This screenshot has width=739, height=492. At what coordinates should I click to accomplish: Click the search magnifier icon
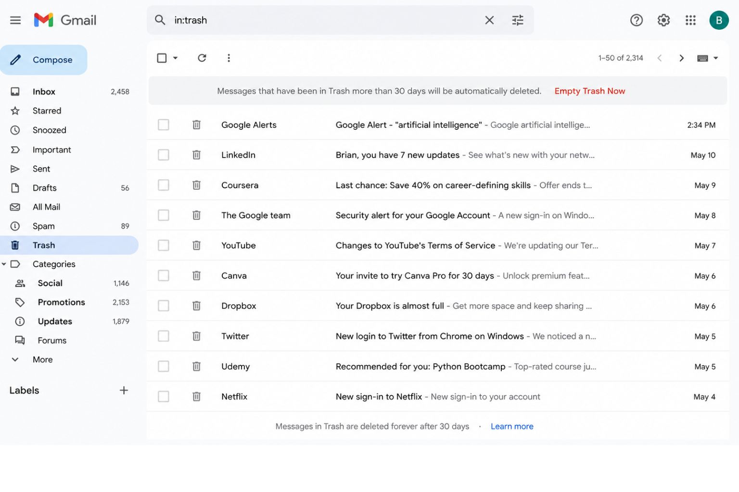click(x=160, y=20)
